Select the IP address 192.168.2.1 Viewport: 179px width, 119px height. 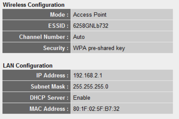(88, 75)
